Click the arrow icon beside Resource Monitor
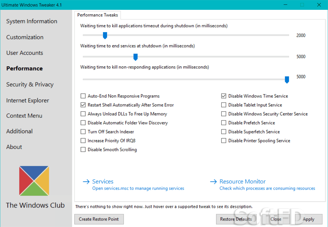This screenshot has height=227, width=328. [x=213, y=181]
